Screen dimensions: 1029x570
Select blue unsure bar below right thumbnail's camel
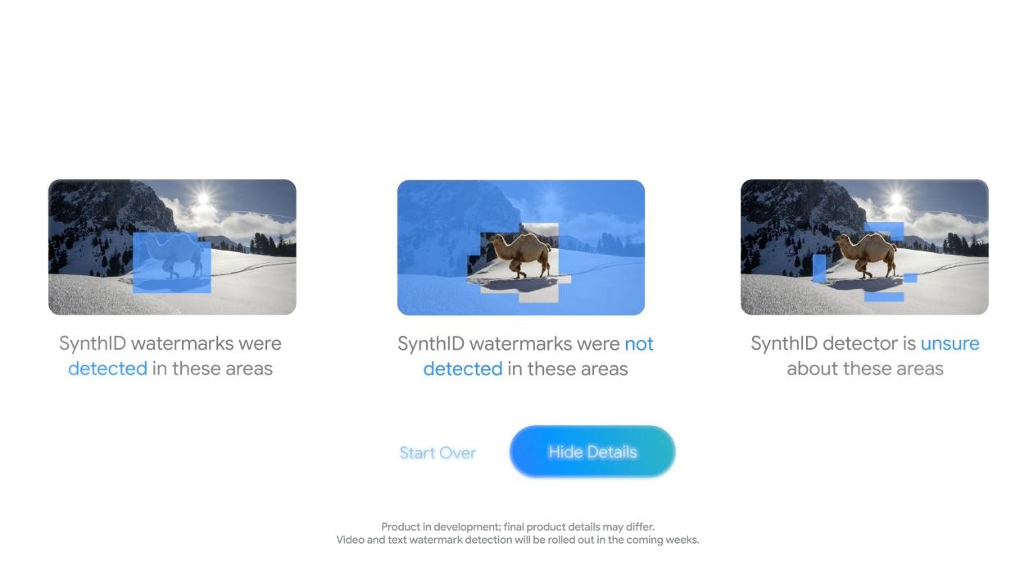(x=884, y=296)
